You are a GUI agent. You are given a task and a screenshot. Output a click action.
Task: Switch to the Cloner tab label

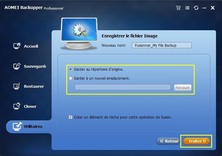pyautogui.click(x=30, y=106)
